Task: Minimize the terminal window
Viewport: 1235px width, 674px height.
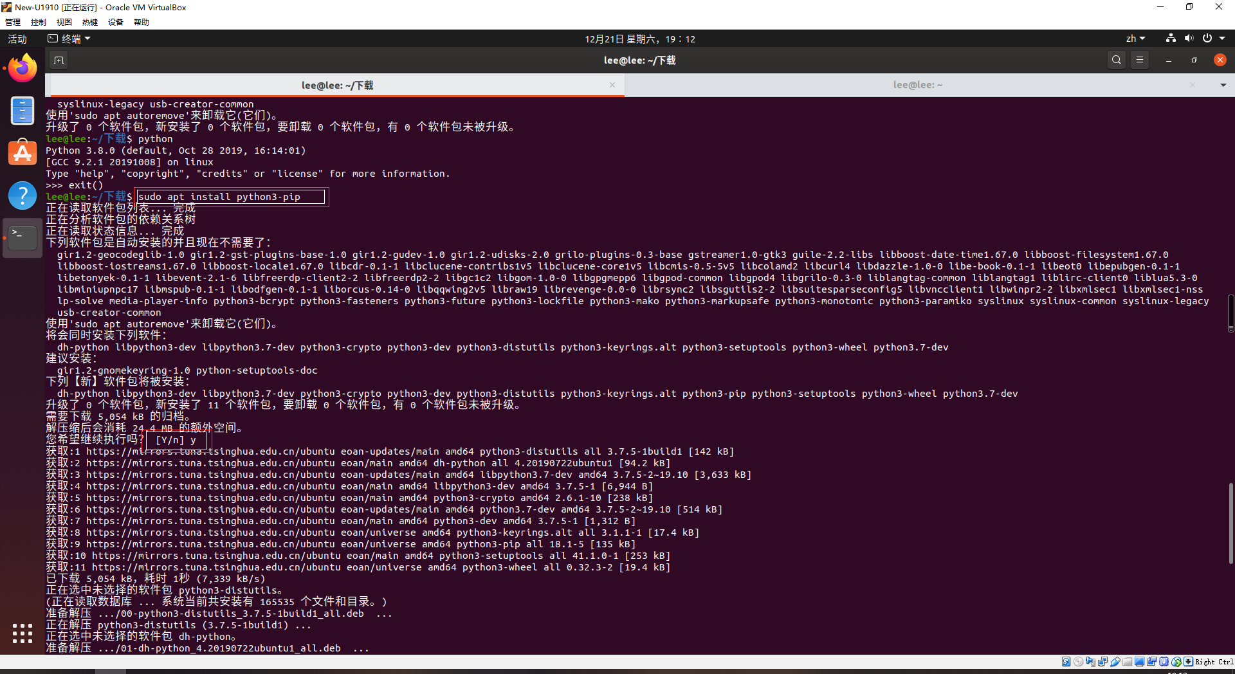Action: (1168, 60)
